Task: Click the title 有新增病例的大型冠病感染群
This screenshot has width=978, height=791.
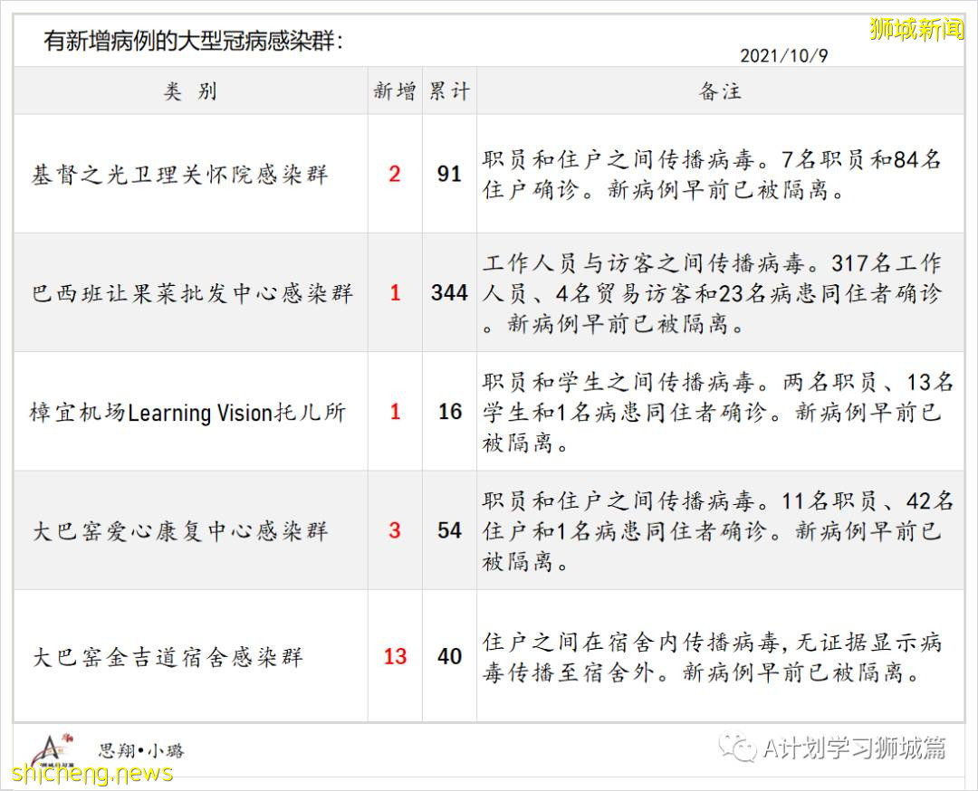Action: pyautogui.click(x=193, y=42)
